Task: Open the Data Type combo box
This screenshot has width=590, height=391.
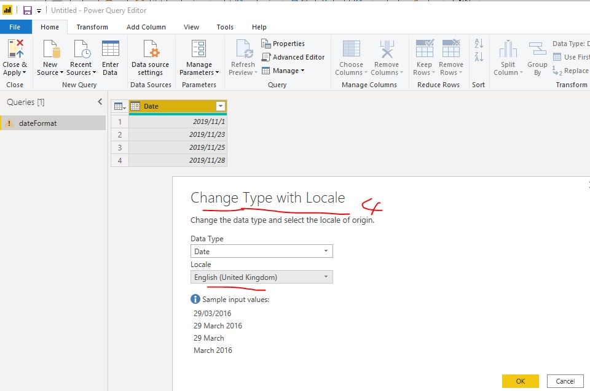Action: click(x=262, y=251)
